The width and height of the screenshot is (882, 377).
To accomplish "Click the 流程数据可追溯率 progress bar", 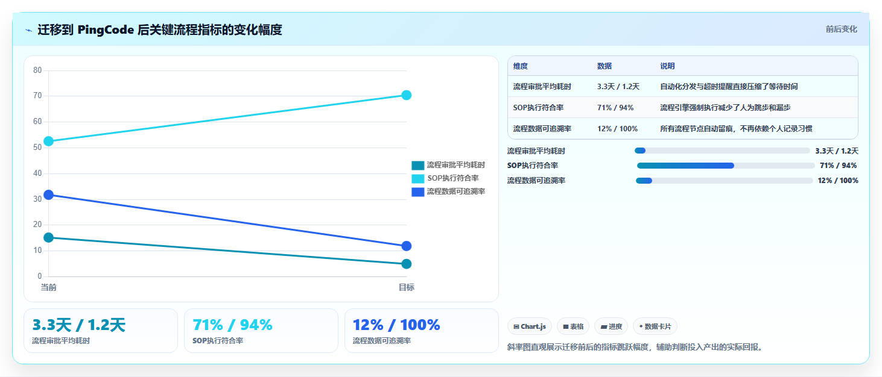I will (x=725, y=181).
